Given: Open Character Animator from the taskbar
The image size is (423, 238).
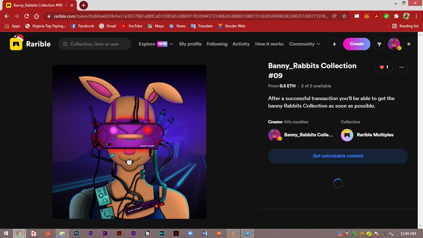Looking at the screenshot, I should point(134,233).
